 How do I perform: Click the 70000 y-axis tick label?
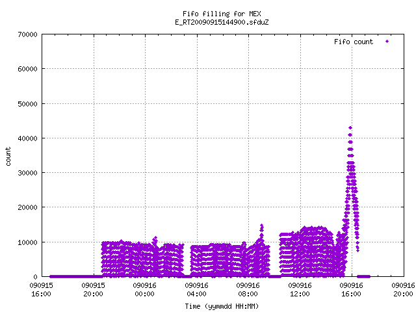coord(27,34)
